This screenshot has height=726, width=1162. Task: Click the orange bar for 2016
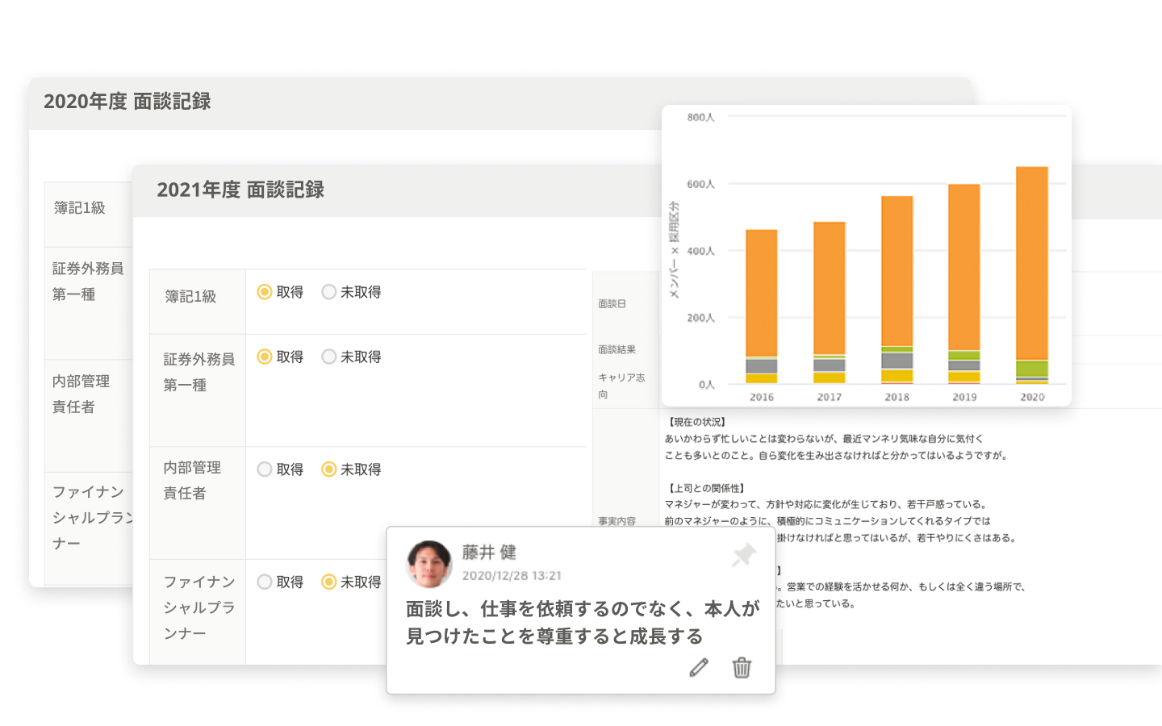click(x=761, y=292)
